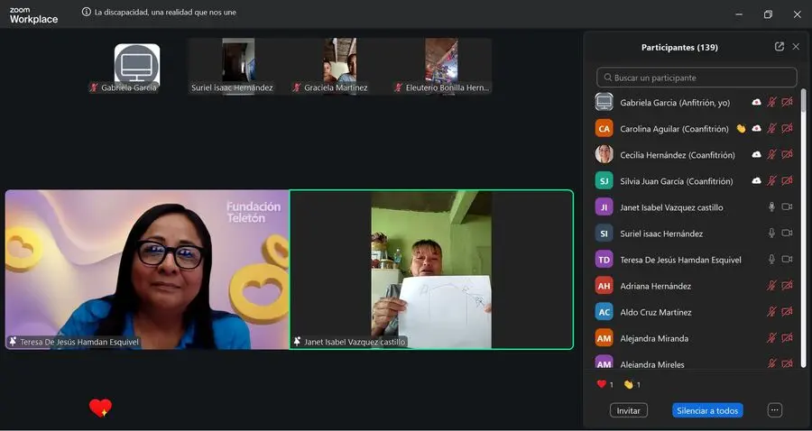The image size is (812, 431).
Task: Click Alejandra Miranda's muted microphone icon
Action: tap(771, 338)
